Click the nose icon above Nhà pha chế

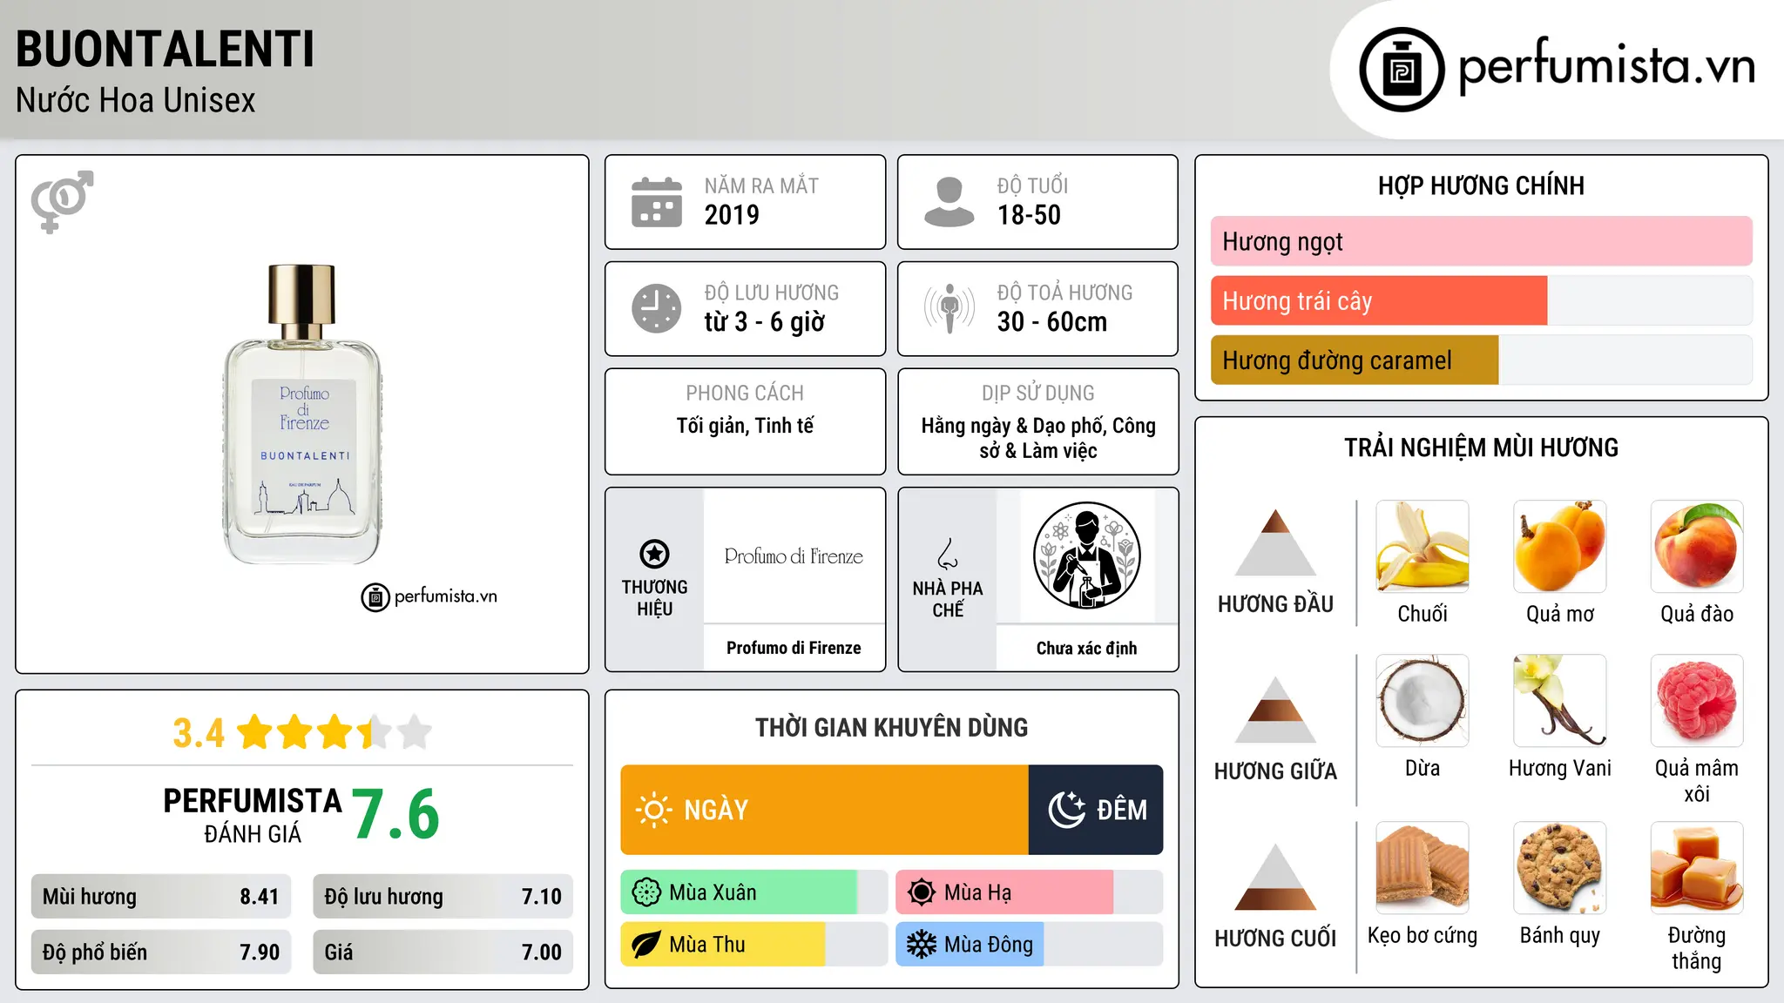coord(948,554)
